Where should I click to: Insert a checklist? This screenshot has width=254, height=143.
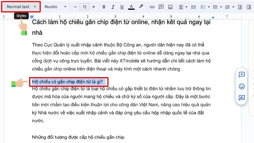(203, 7)
